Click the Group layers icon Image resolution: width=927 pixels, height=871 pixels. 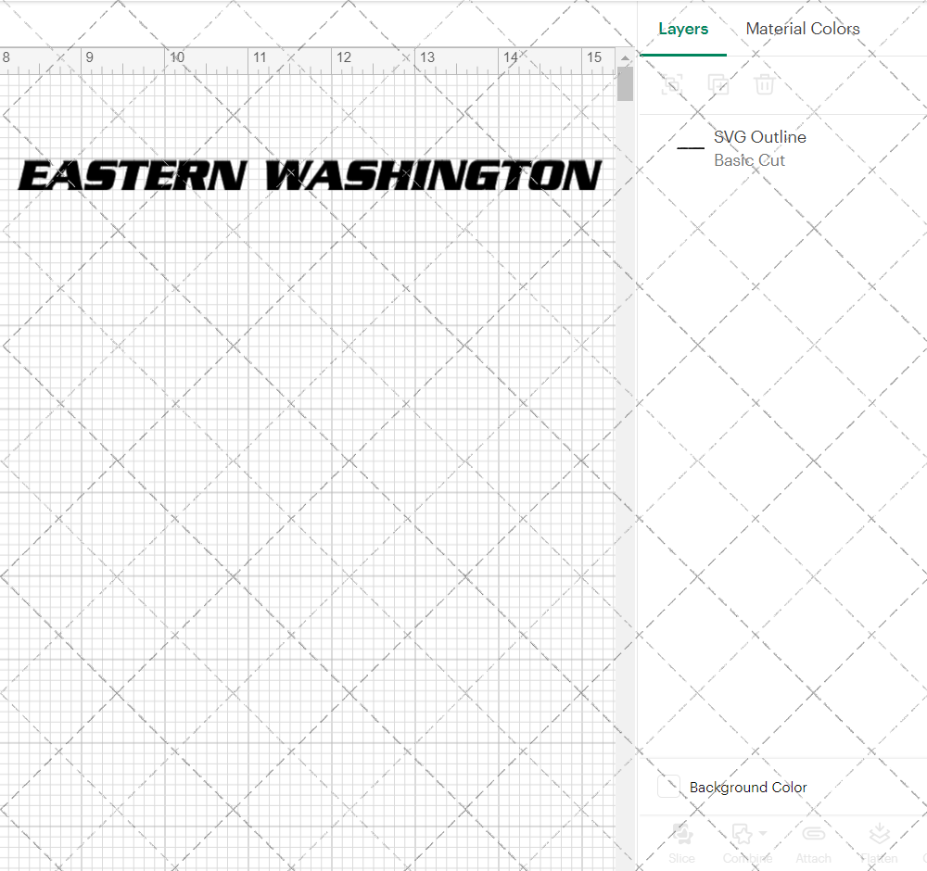[671, 84]
